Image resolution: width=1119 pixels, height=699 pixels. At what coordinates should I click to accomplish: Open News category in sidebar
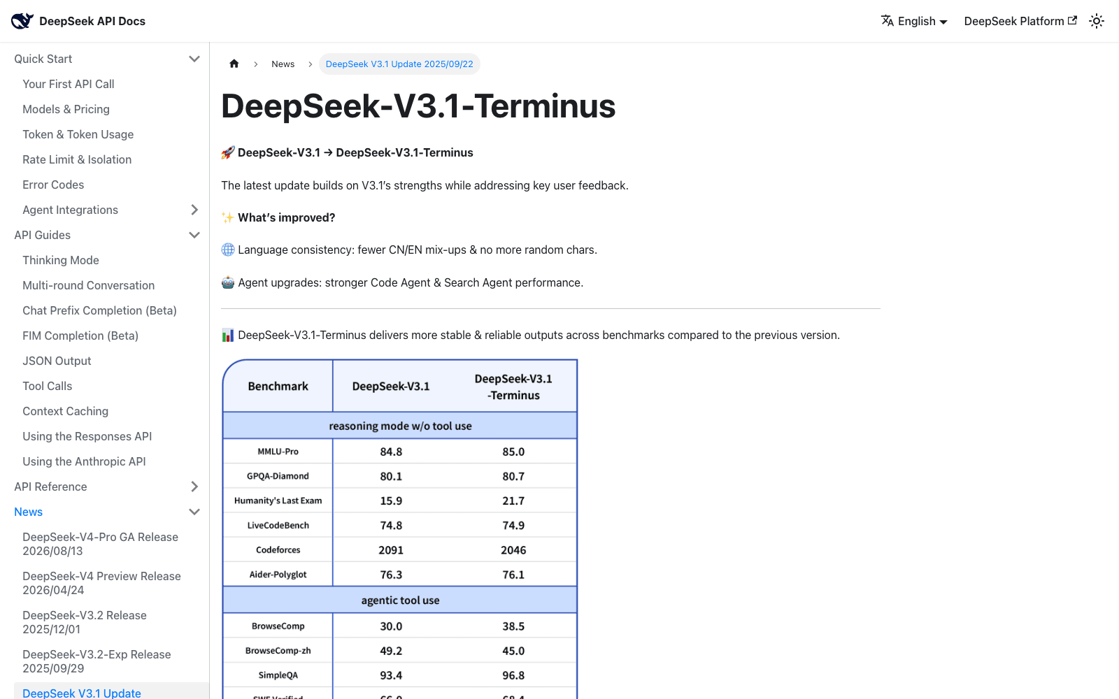29,512
